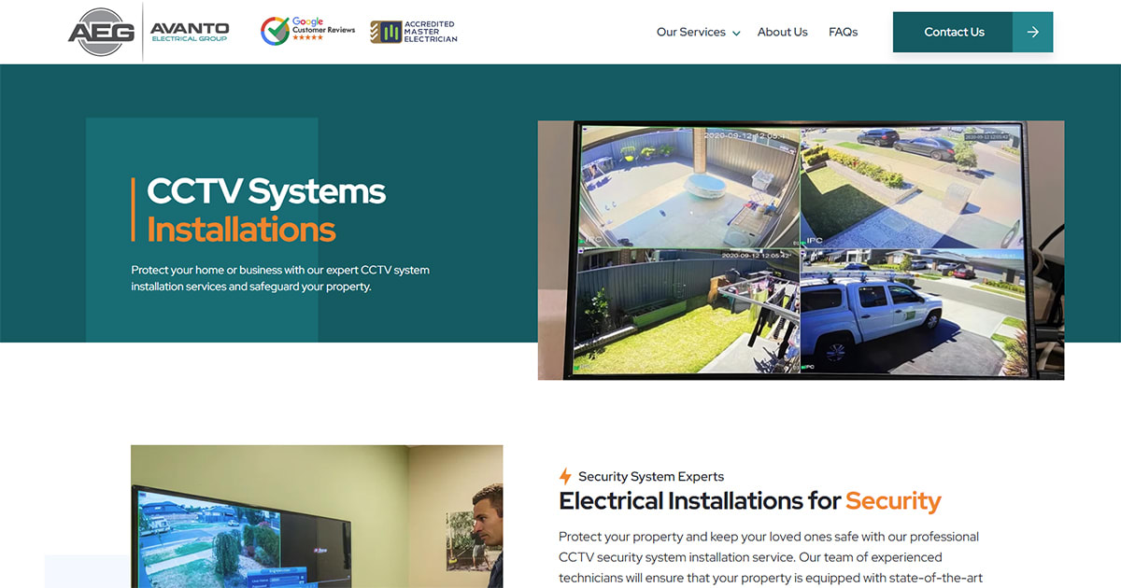Expand the Our Services dropdown
Image resolution: width=1121 pixels, height=588 pixels.
[x=691, y=32]
